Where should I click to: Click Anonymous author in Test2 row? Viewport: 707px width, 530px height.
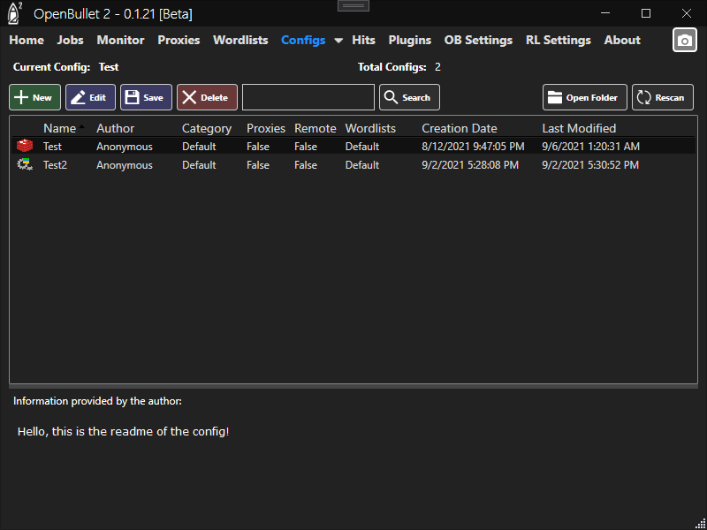coord(125,165)
